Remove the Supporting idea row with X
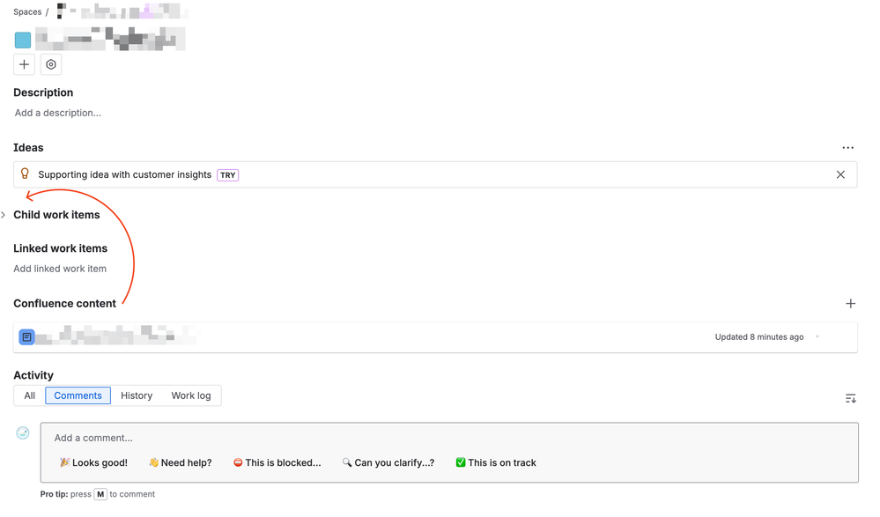Viewport: 880px width, 517px height. pos(840,174)
